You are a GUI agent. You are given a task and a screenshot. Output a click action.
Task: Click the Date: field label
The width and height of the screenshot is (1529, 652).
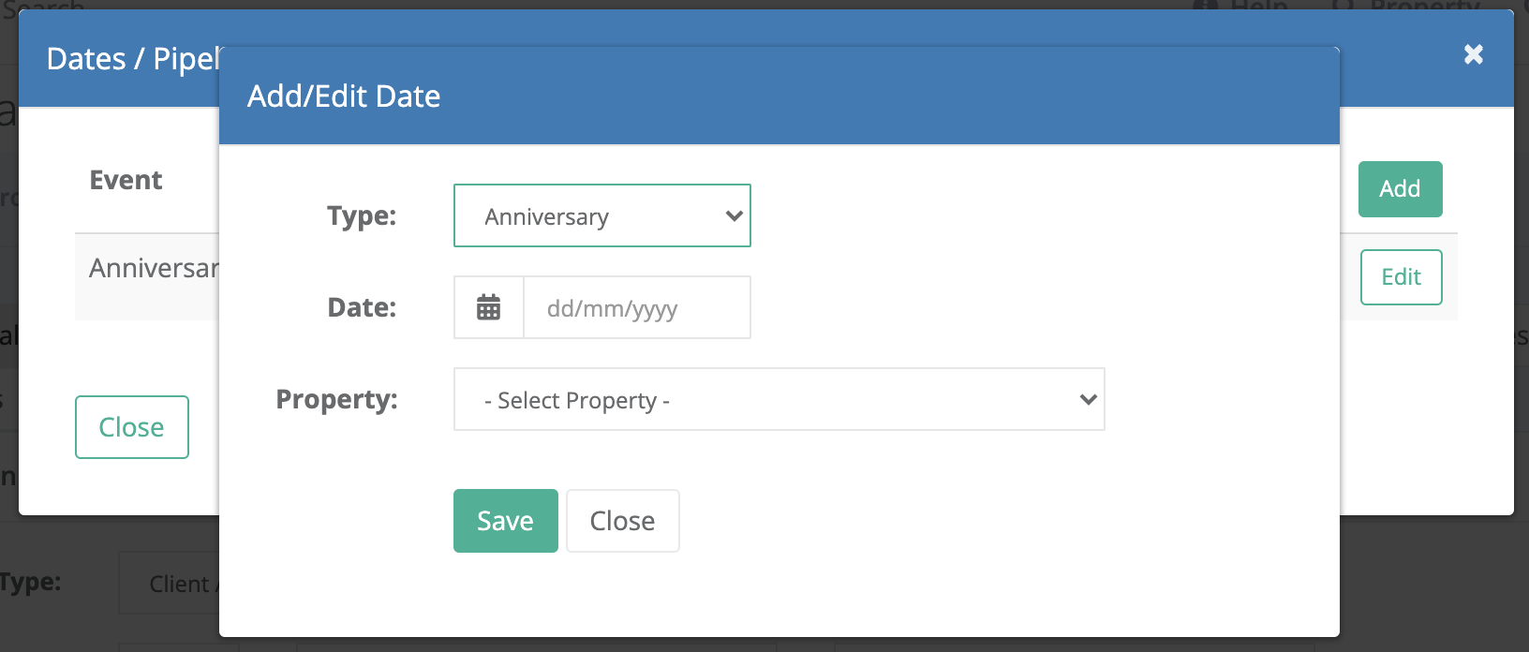[x=362, y=307]
